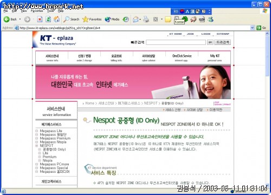This screenshot has height=195, width=271.
Task: Click the KO language bar indicator
Action: (x=176, y=11)
